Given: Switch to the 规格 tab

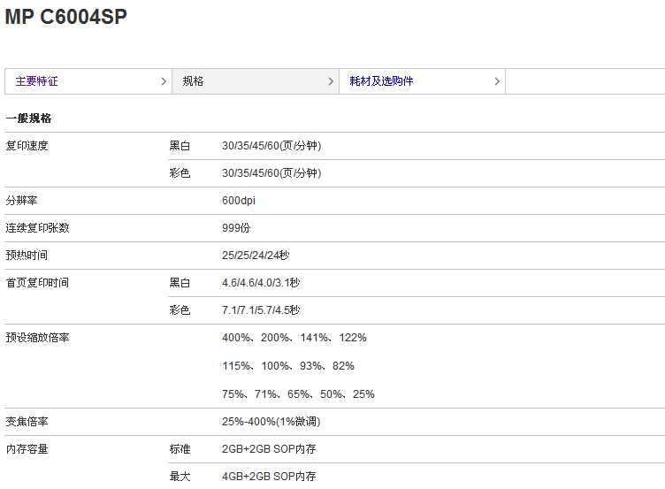Looking at the screenshot, I should 193,81.
